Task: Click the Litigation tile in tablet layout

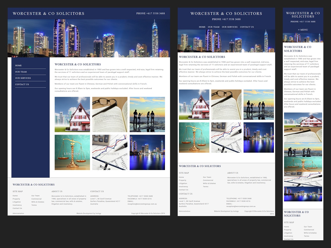Action: tap(194, 138)
